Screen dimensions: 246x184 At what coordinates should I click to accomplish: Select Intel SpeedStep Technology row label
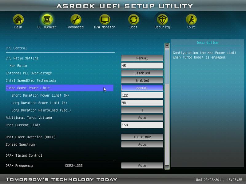31,81
